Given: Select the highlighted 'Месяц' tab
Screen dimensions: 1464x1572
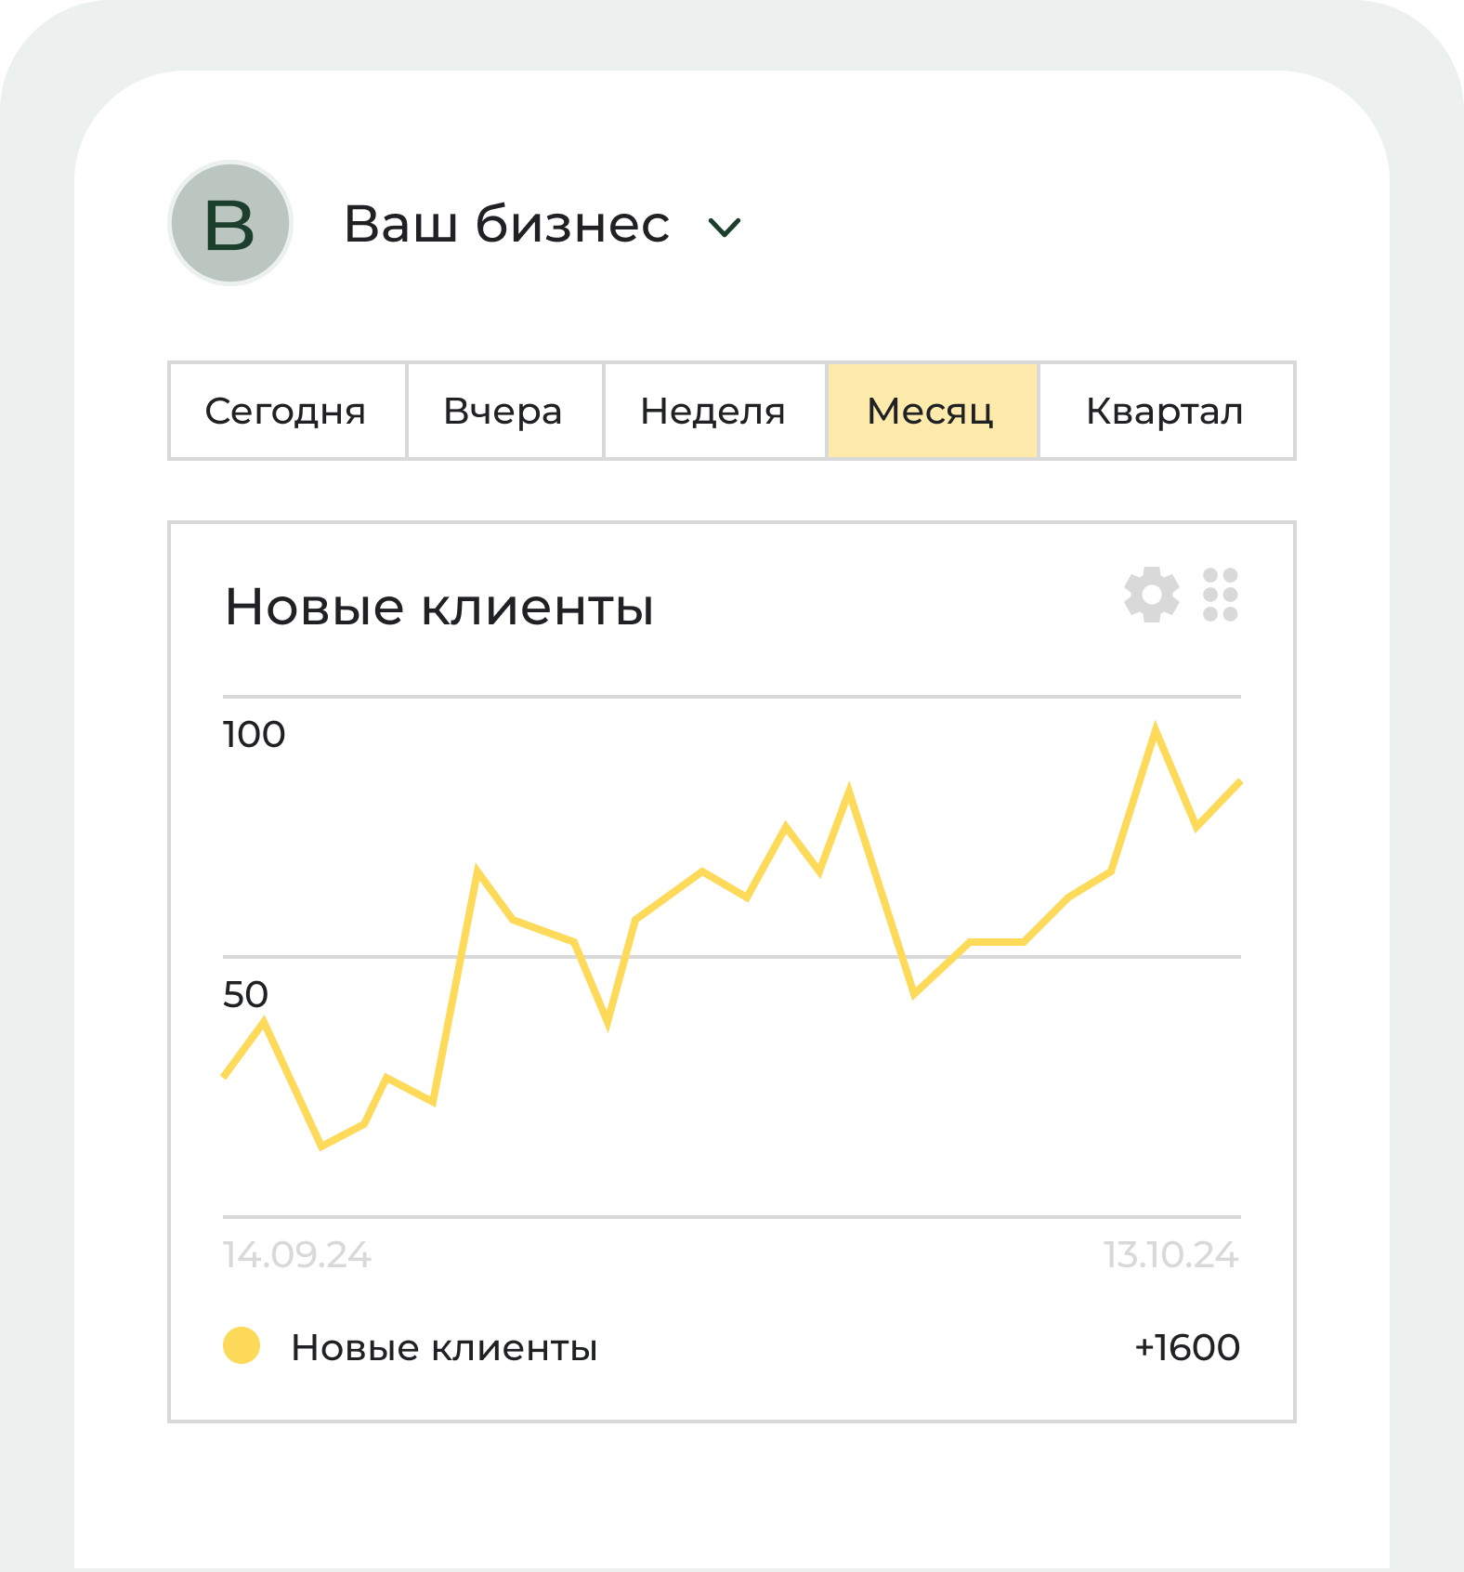Looking at the screenshot, I should (x=932, y=411).
